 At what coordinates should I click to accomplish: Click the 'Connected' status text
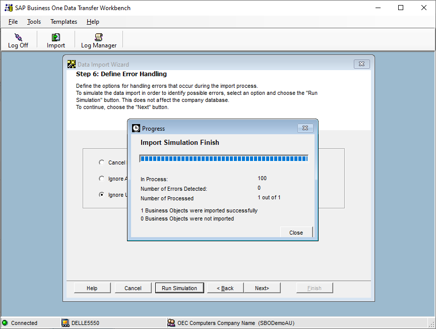pyautogui.click(x=24, y=323)
